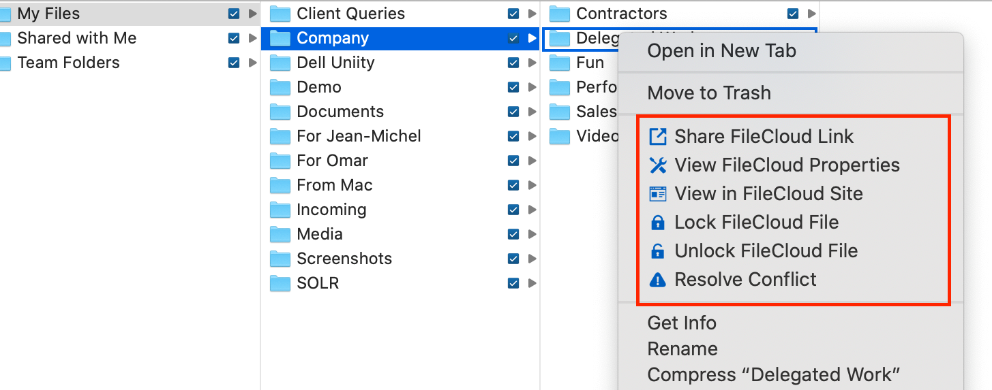This screenshot has width=992, height=390.
Task: Click the Unlock FileCloud File padlock icon
Action: (657, 251)
